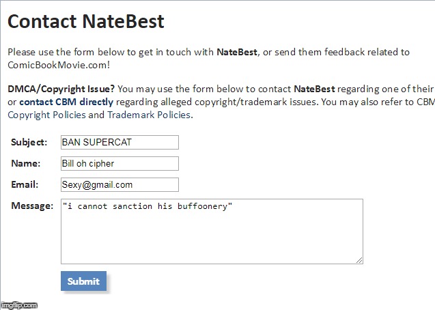
Task: Click the 'Name:' field label
Action: (26, 163)
